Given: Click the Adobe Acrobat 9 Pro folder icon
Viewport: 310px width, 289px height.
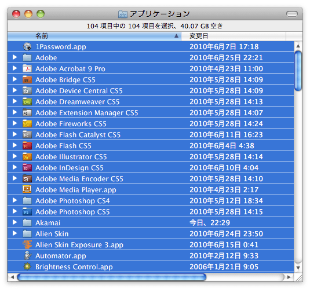Looking at the screenshot, I should [27, 68].
